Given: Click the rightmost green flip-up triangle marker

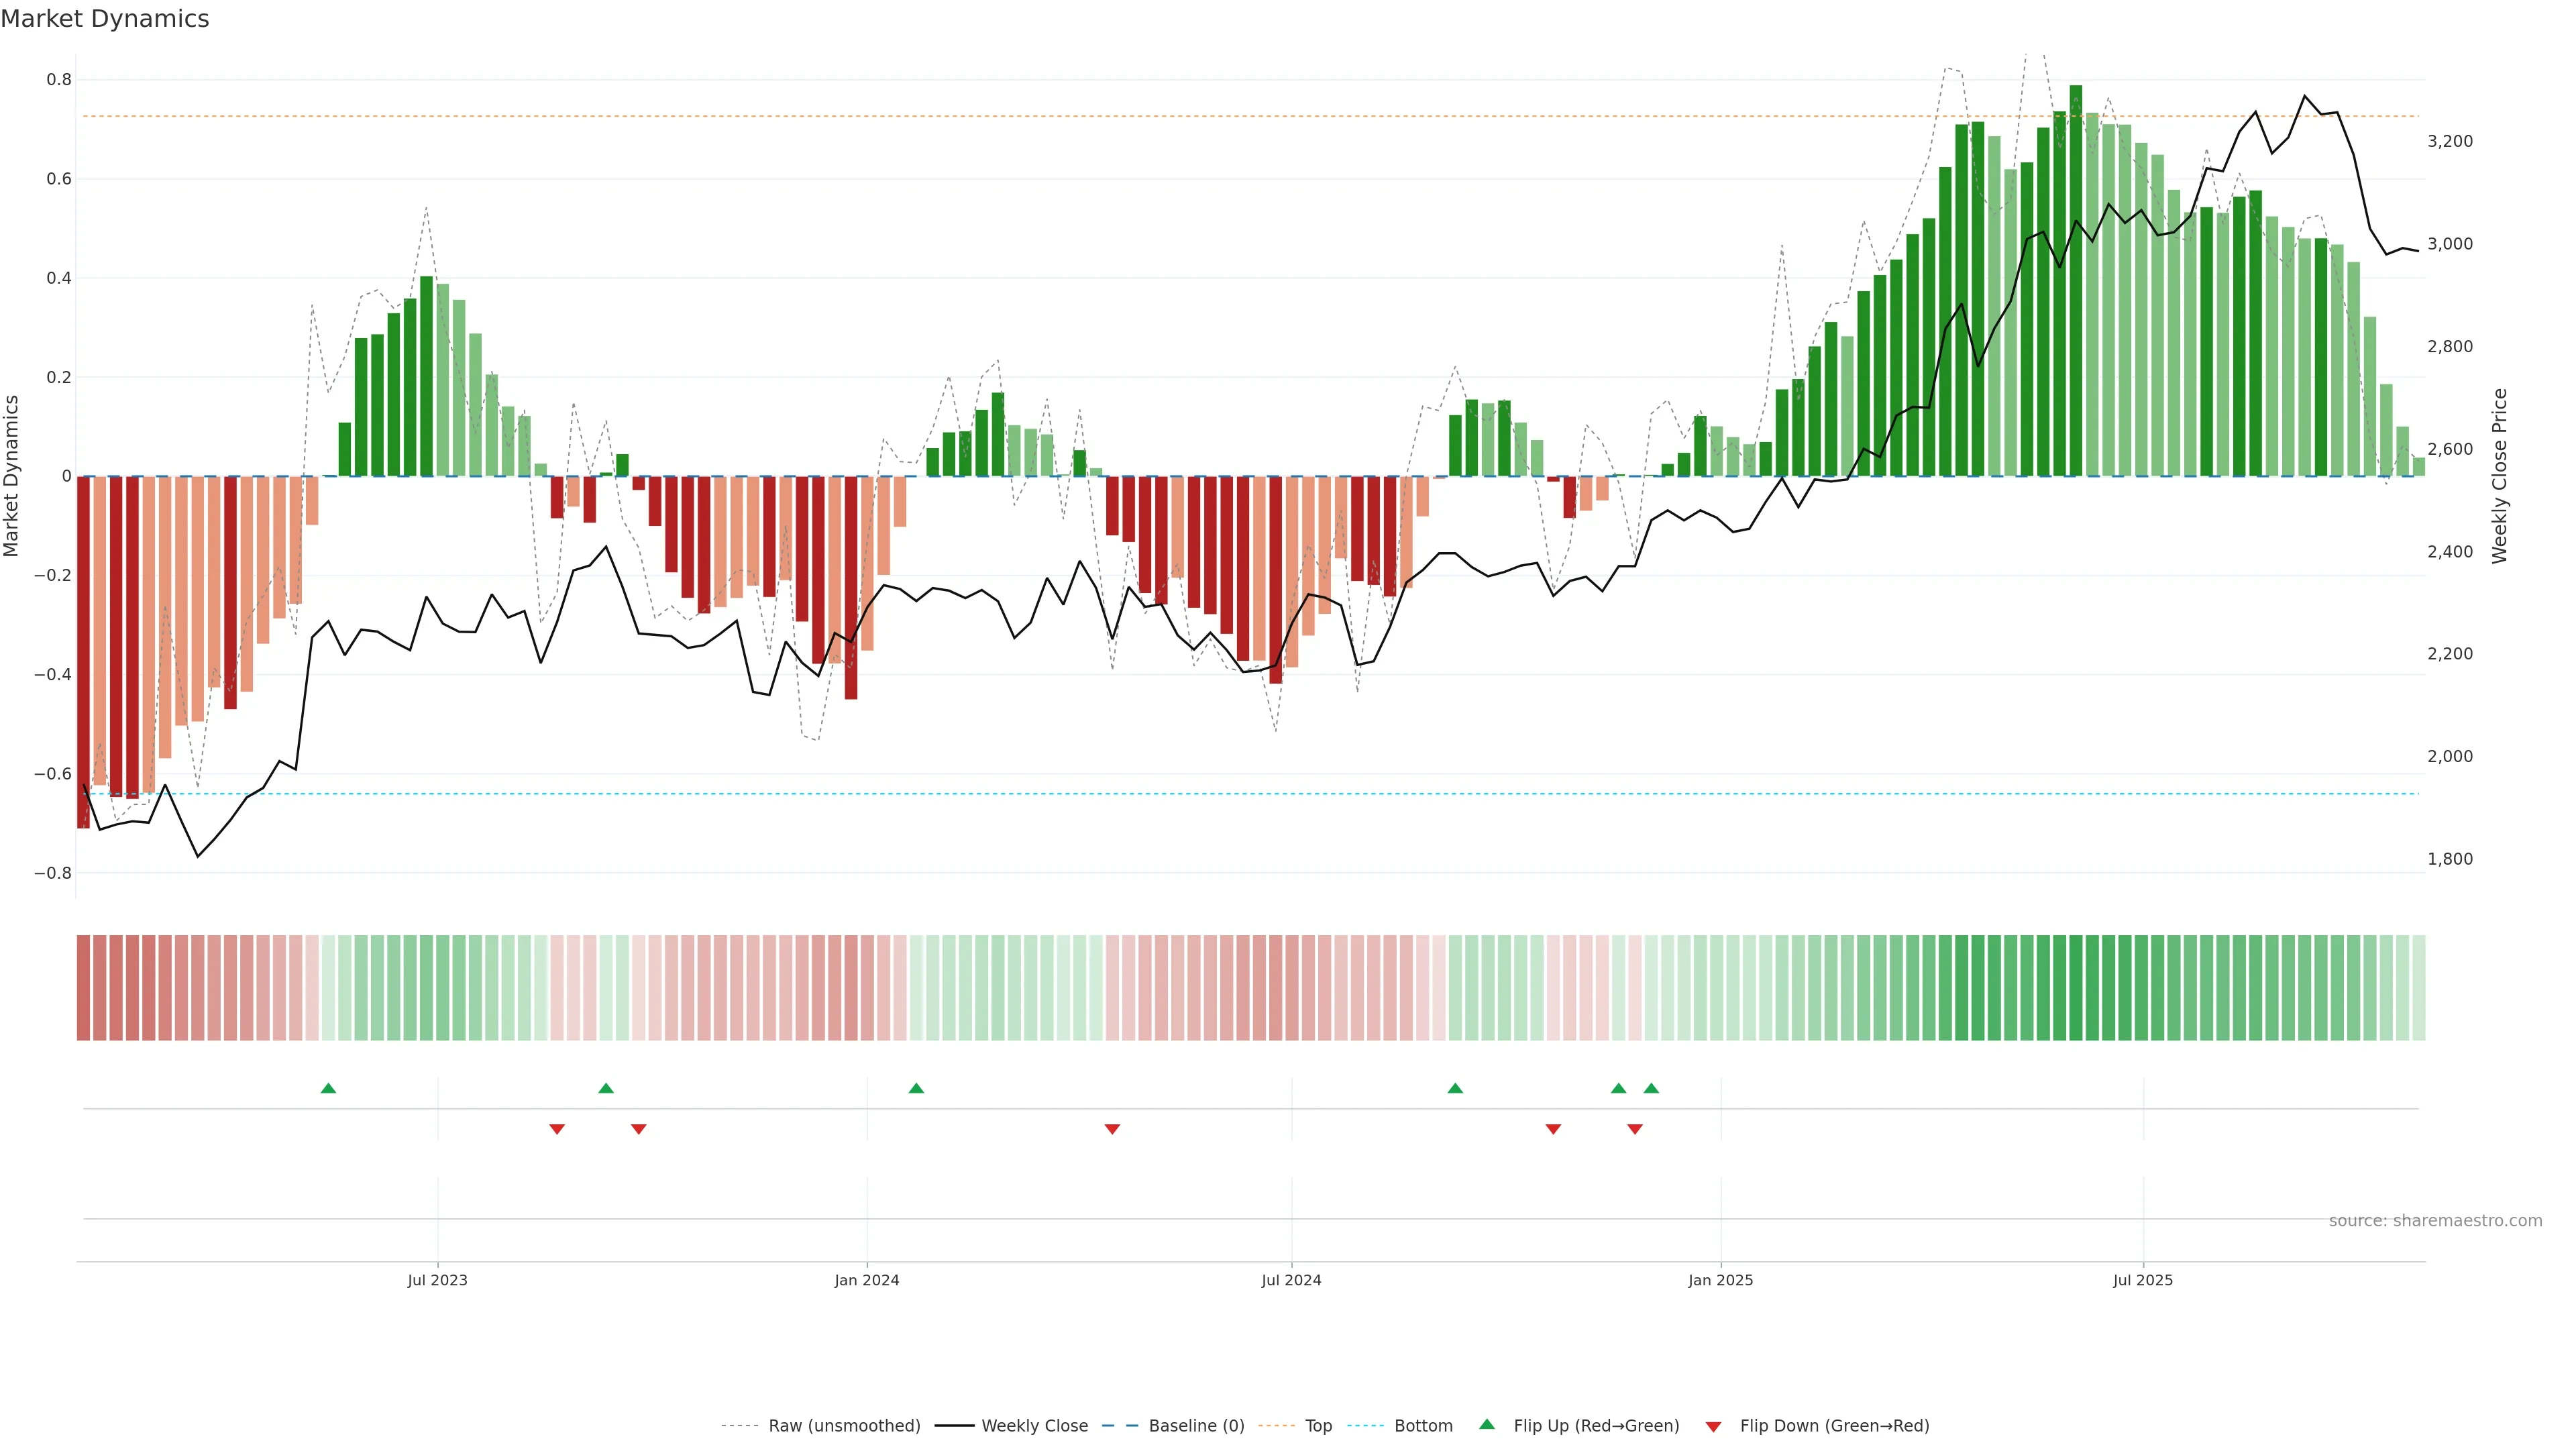Looking at the screenshot, I should click(1651, 1088).
